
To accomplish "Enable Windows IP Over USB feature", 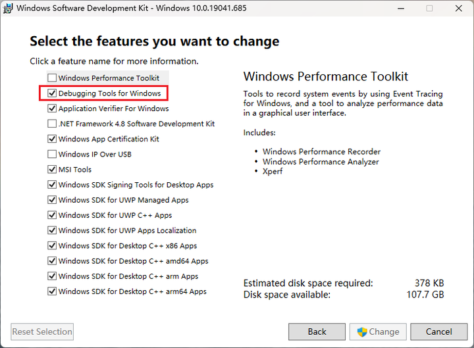I will click(x=52, y=154).
